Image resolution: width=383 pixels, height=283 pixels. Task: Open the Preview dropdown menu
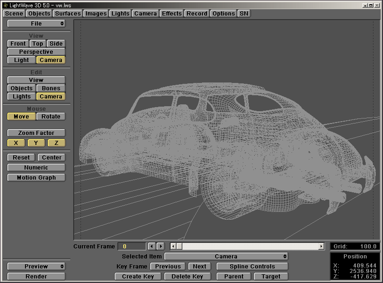click(x=36, y=267)
